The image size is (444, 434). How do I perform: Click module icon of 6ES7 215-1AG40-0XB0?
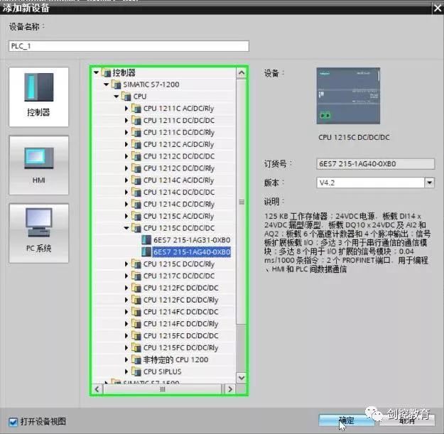pos(146,251)
